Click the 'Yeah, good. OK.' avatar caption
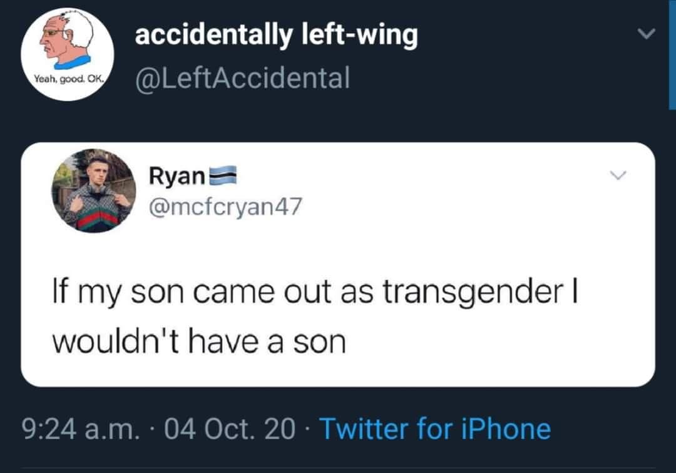 (68, 81)
